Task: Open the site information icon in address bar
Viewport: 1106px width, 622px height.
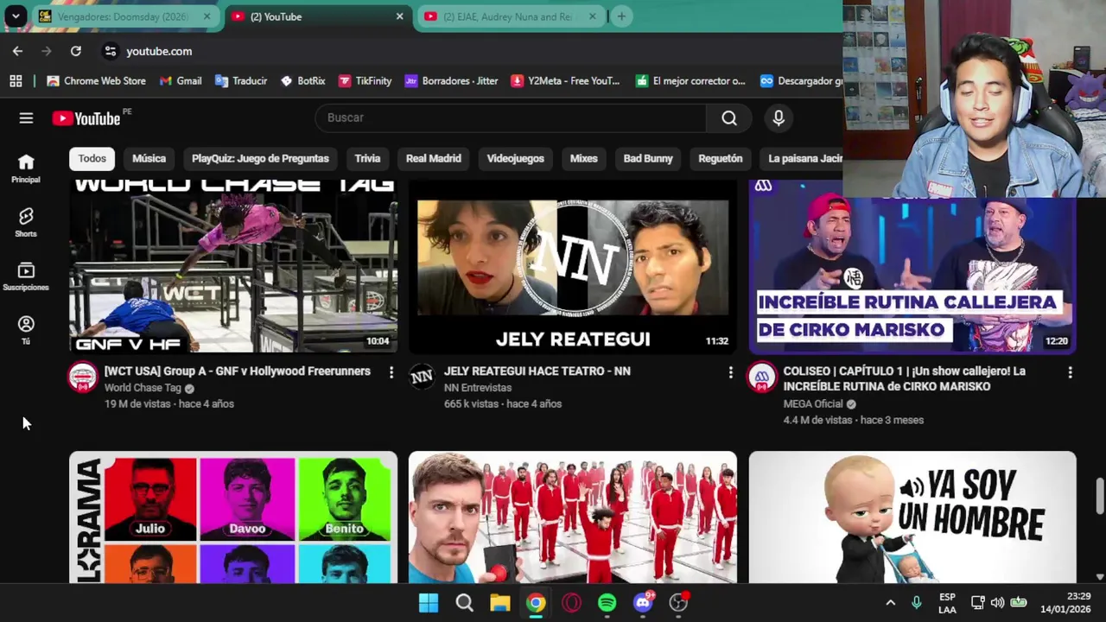Action: [x=110, y=51]
